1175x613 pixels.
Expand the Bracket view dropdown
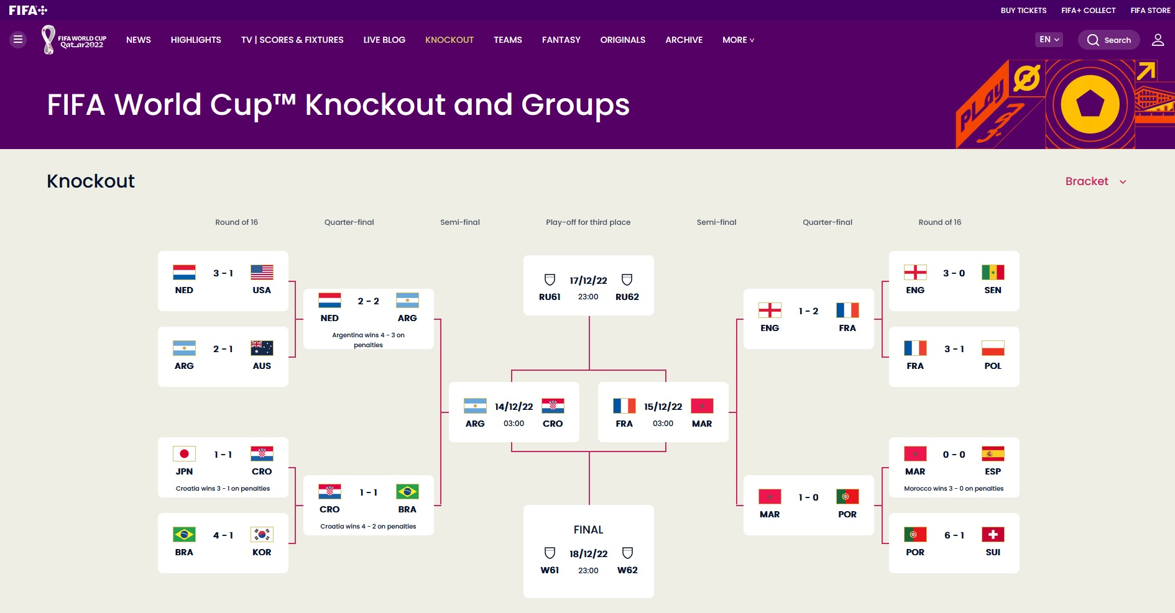pyautogui.click(x=1095, y=181)
